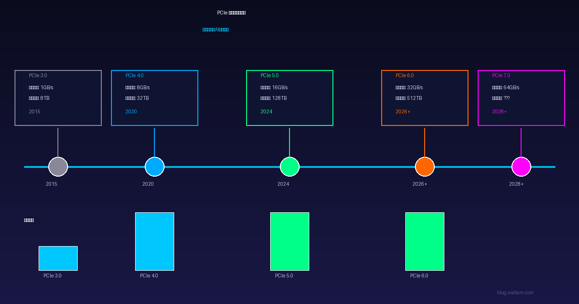Open the PCIe 3.0 info card title
Image resolution: width=579 pixels, height=304 pixels.
point(38,76)
